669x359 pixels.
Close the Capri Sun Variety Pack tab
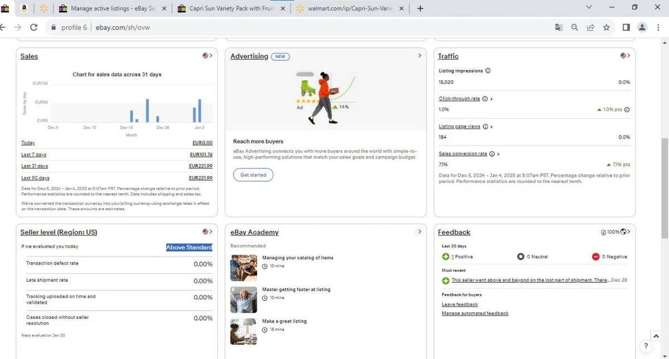(x=283, y=8)
